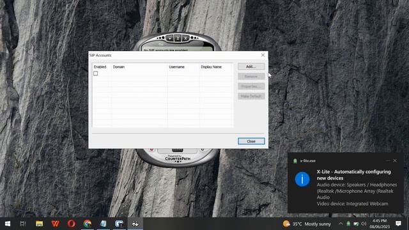Open the X-Lite softphone menu dropdown arrow
The height and width of the screenshot is (230, 409).
(170, 38)
